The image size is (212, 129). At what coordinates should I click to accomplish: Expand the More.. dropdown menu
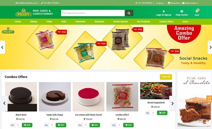pyautogui.click(x=187, y=22)
